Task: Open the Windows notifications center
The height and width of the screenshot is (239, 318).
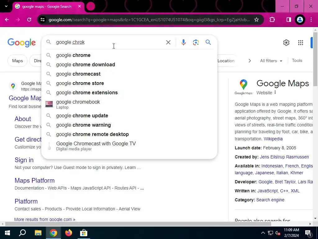Action: pyautogui.click(x=308, y=233)
